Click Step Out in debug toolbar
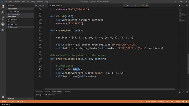The width and height of the screenshot is (189, 106). click(139, 5)
